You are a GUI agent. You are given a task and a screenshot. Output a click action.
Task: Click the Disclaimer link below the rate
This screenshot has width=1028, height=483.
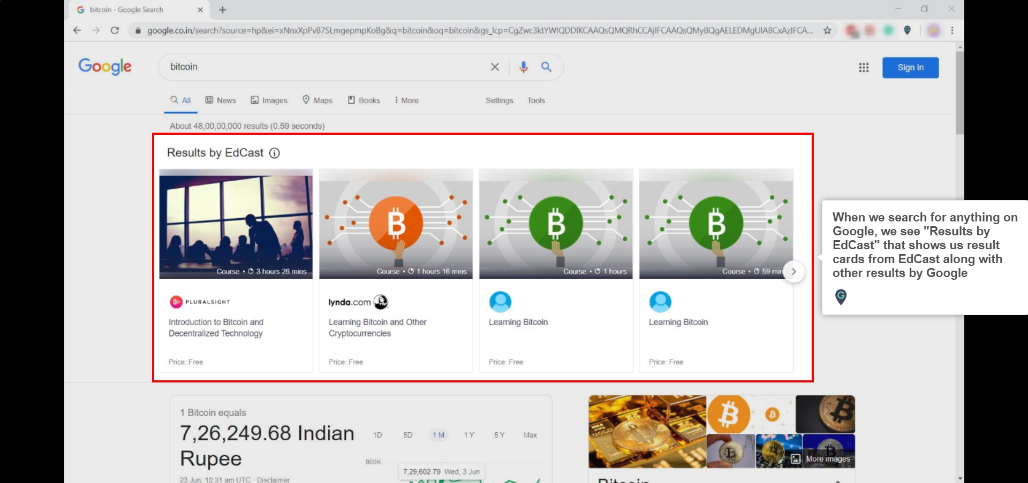(273, 480)
